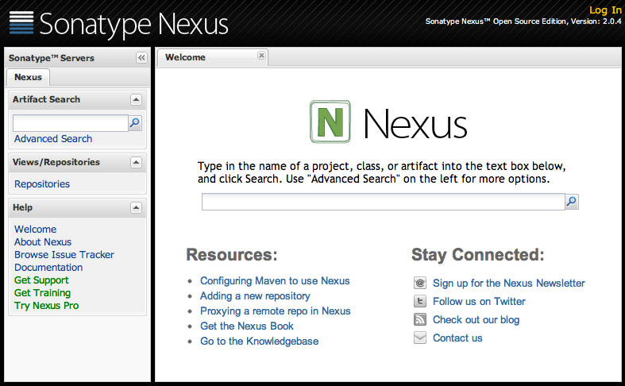Open the Log In link
Viewport: 625px width, 386px height.
click(x=605, y=10)
